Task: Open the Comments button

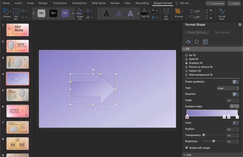Action: point(215,3)
